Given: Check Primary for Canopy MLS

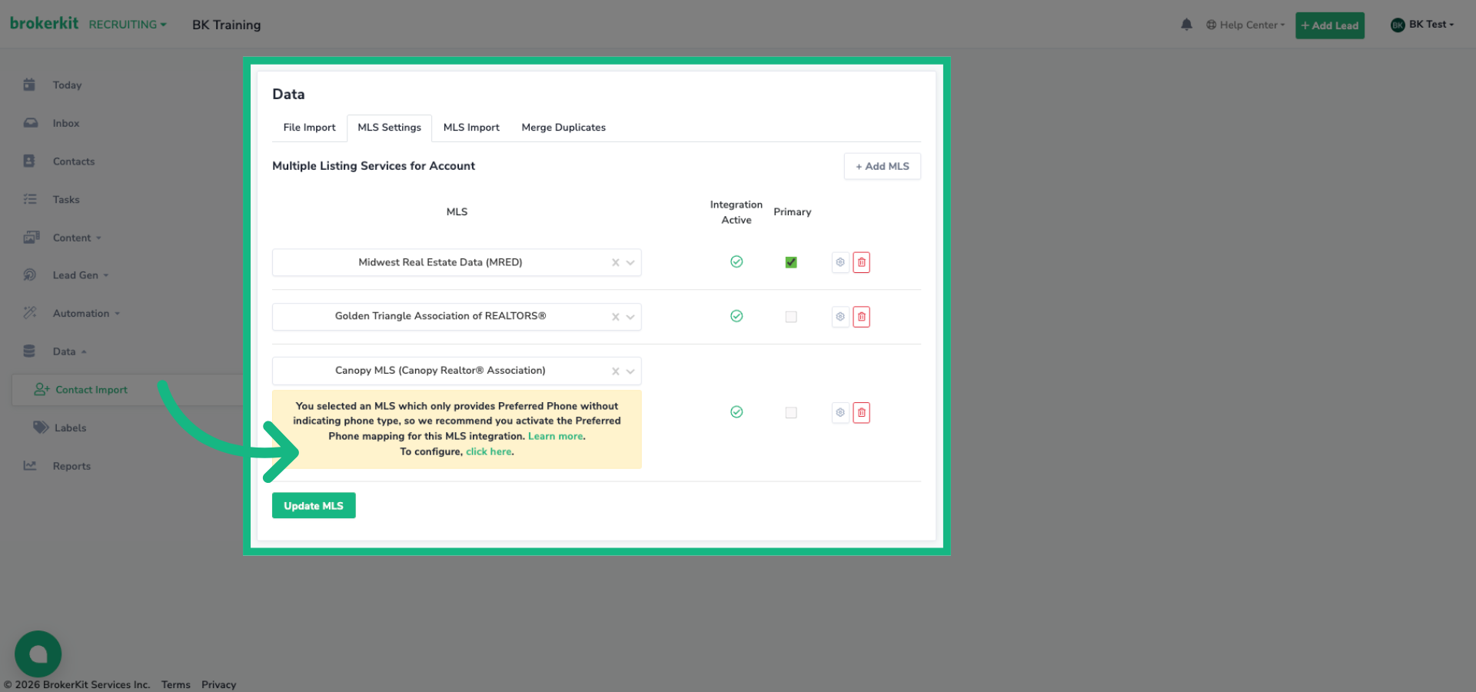Looking at the screenshot, I should 791,413.
